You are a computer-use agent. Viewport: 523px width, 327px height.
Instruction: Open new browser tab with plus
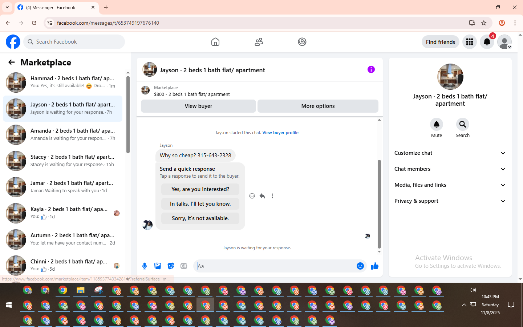[106, 7]
